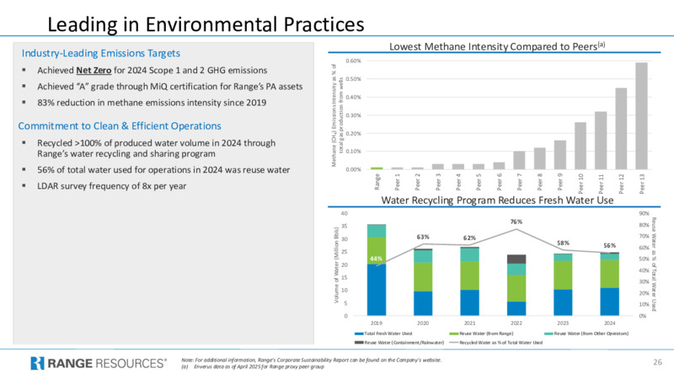Click the '44%' data label
This screenshot has width=674, height=379.
pos(376,259)
